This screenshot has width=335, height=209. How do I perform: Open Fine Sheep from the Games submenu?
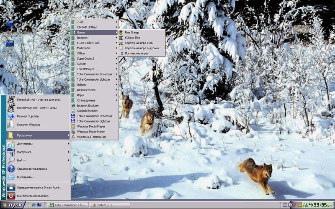click(131, 32)
